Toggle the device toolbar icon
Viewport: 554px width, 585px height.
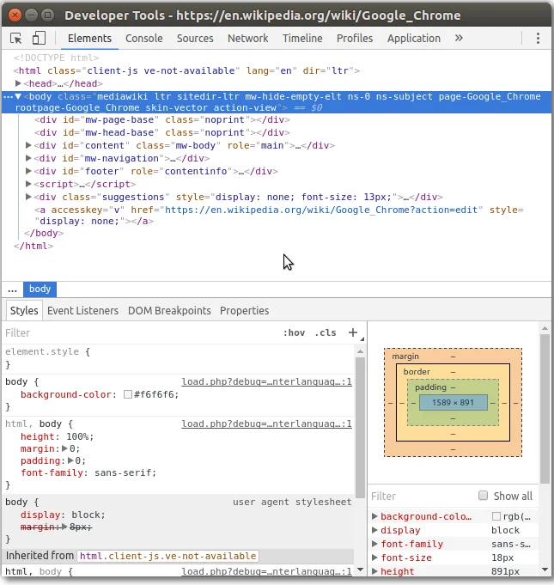(39, 38)
